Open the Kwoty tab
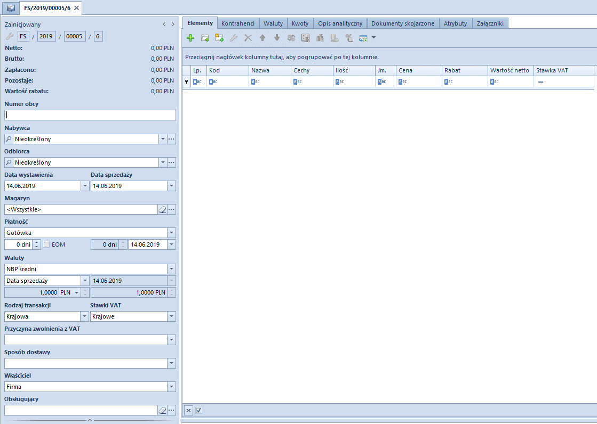Screen dimensions: 597x424 coord(300,23)
